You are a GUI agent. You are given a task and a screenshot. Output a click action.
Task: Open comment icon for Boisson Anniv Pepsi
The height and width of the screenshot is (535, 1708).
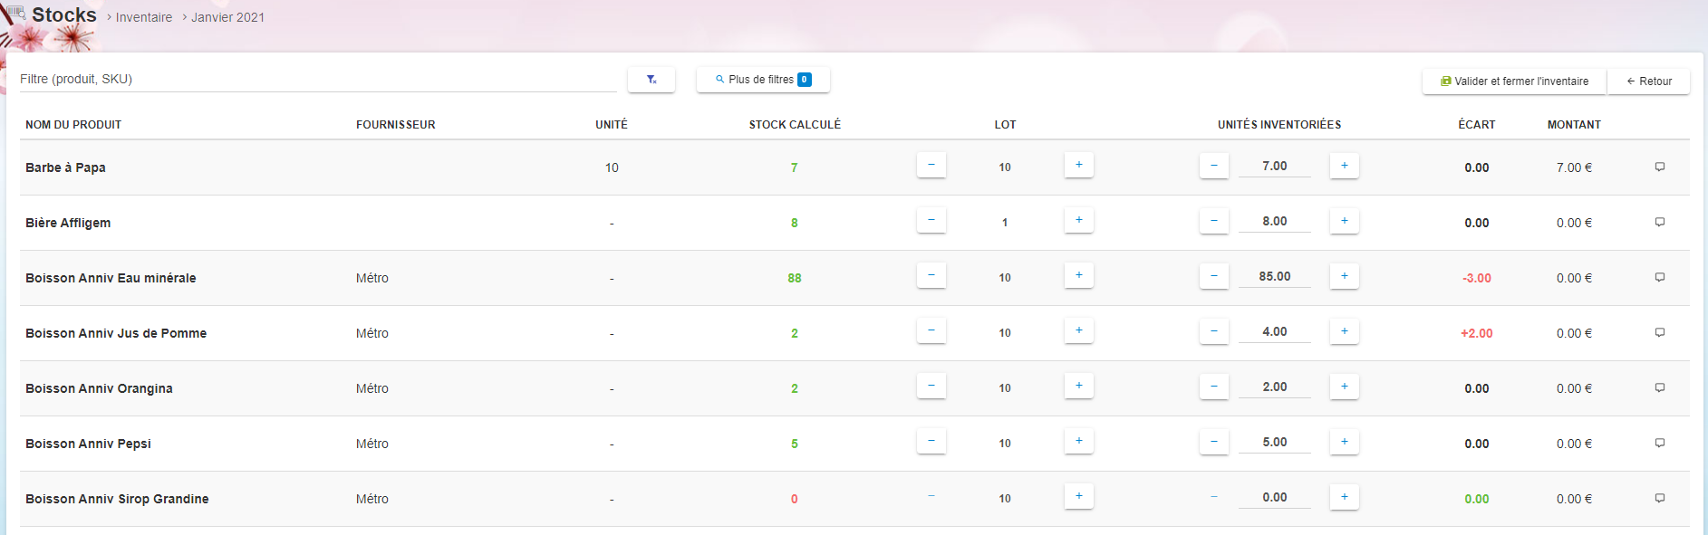coord(1659,444)
